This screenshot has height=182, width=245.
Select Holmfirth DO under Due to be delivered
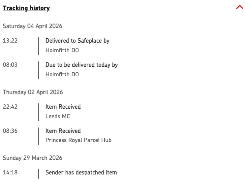point(62,74)
